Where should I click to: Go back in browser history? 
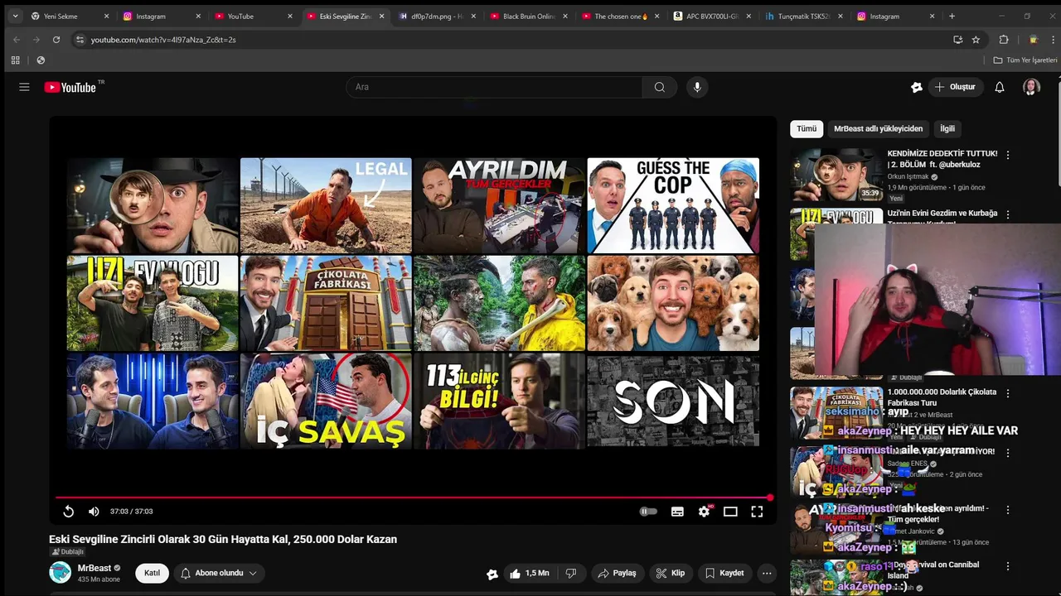pyautogui.click(x=17, y=39)
